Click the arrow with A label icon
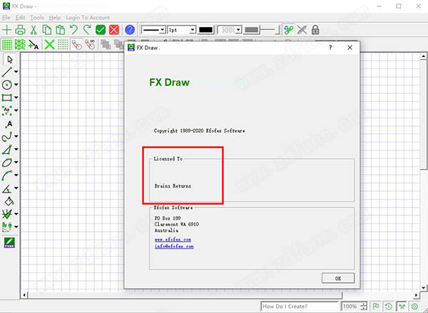428x313 pixels. [34, 44]
